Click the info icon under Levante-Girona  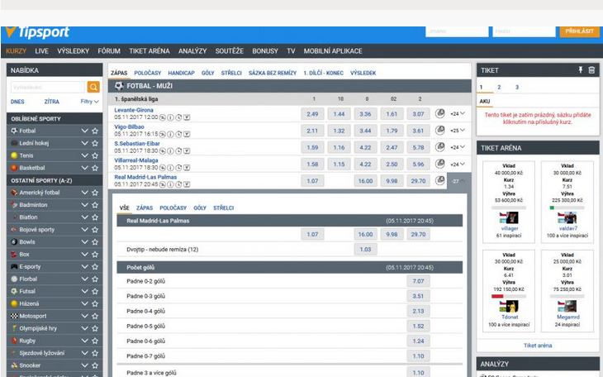coord(170,117)
